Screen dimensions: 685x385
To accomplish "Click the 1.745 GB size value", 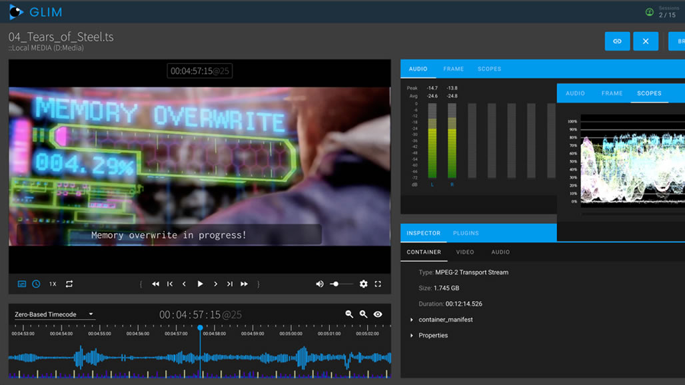I will 446,288.
